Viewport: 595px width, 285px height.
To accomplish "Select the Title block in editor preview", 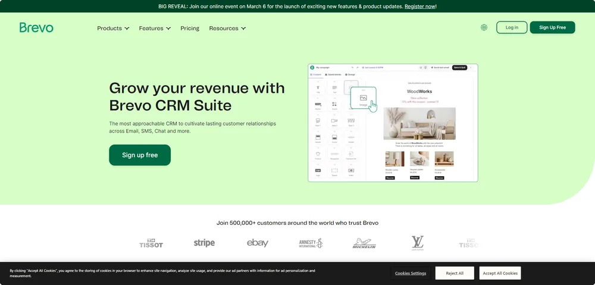I will click(x=318, y=89).
